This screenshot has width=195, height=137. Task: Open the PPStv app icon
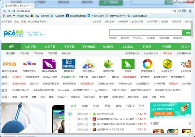click(9, 64)
